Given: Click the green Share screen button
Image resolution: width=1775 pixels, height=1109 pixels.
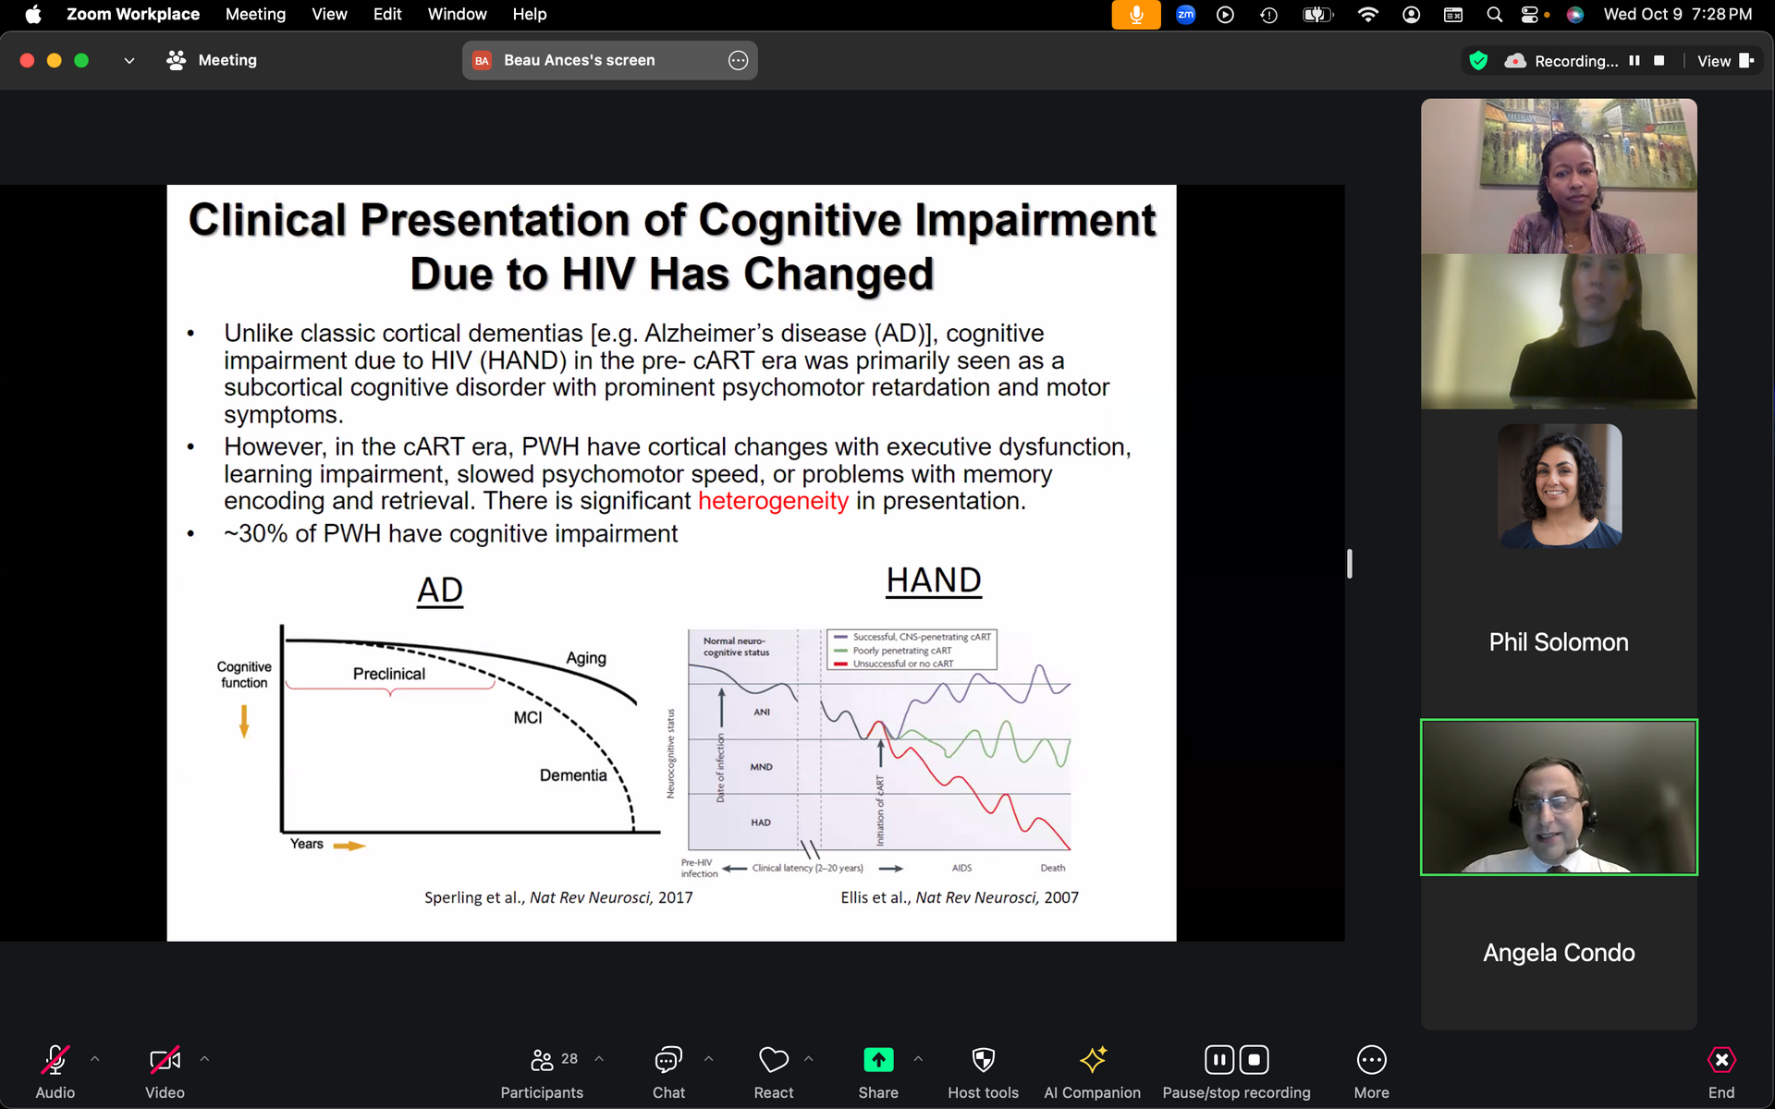Looking at the screenshot, I should 877,1061.
